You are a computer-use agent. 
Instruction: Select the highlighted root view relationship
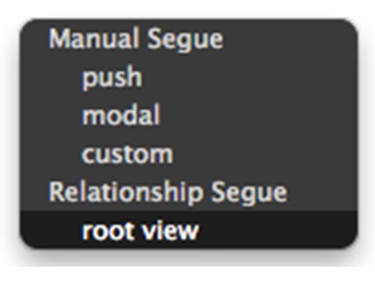pos(189,230)
